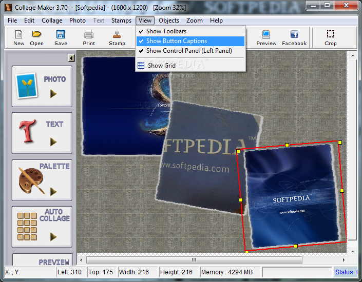Click the Preview toolbar icon
362x282 pixels.
pyautogui.click(x=266, y=34)
